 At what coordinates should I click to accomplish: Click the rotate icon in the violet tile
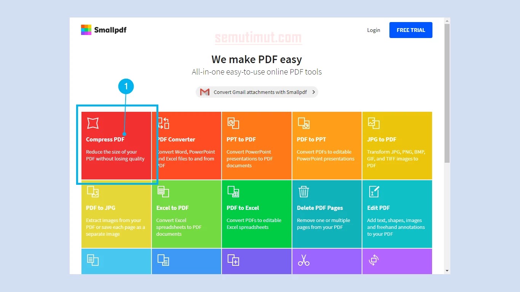coord(374,260)
